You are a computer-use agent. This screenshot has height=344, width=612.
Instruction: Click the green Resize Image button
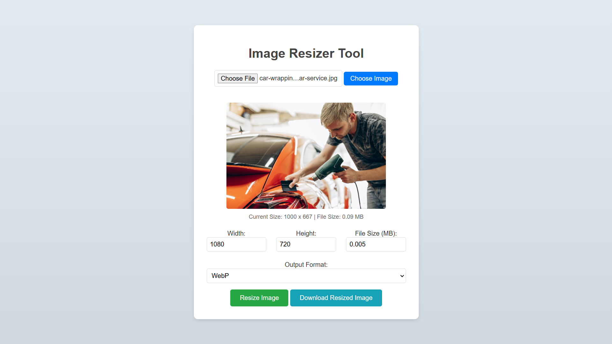click(x=259, y=298)
